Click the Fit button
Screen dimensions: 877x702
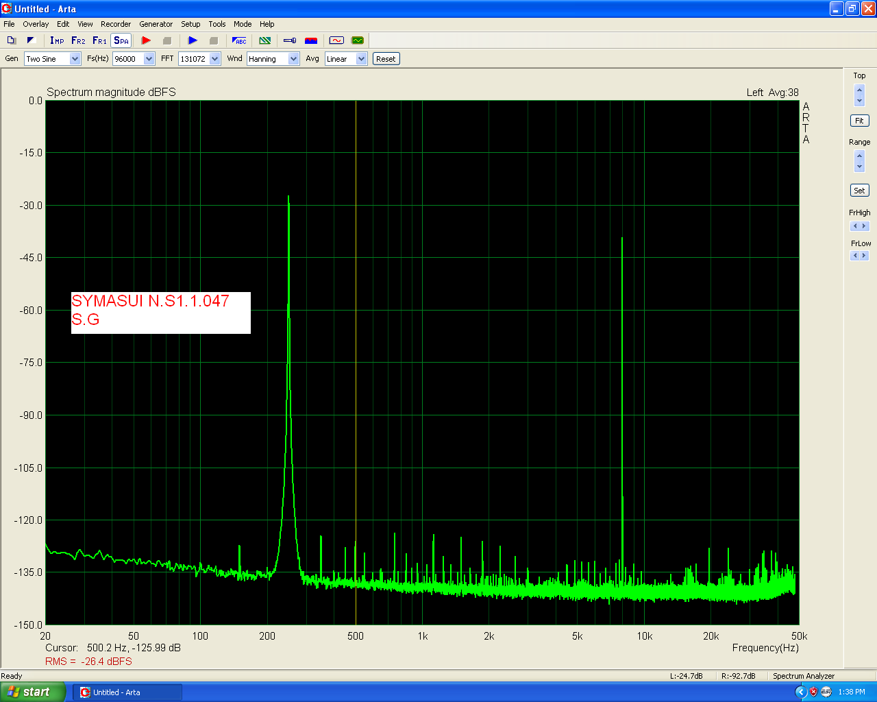[x=859, y=121]
